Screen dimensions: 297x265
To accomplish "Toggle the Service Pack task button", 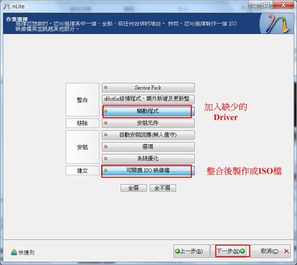I will (x=148, y=87).
